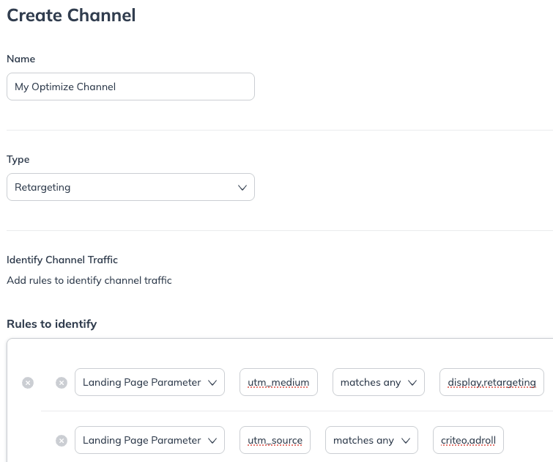This screenshot has width=553, height=462.
Task: Expand Landing Page Parameter dropdown for utm_medium rule
Action: (149, 382)
